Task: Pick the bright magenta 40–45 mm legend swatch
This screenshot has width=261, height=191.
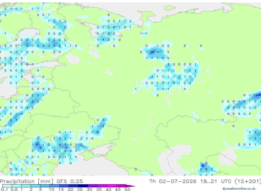Action: 111,186
